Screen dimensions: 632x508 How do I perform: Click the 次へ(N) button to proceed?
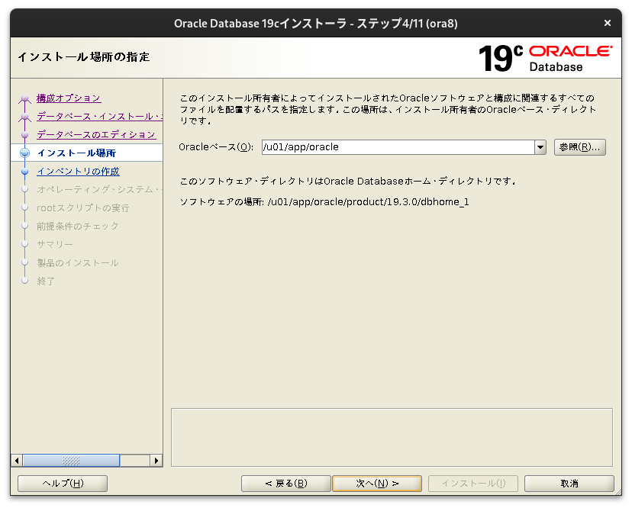[x=377, y=483]
